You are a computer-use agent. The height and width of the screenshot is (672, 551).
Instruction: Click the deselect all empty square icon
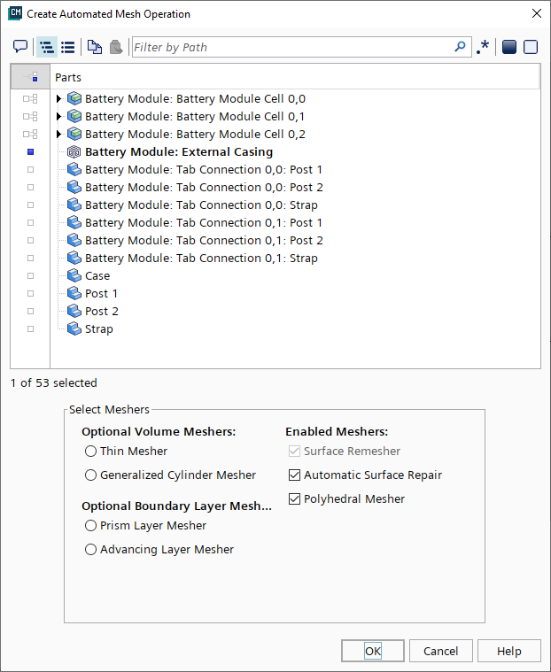pos(531,47)
